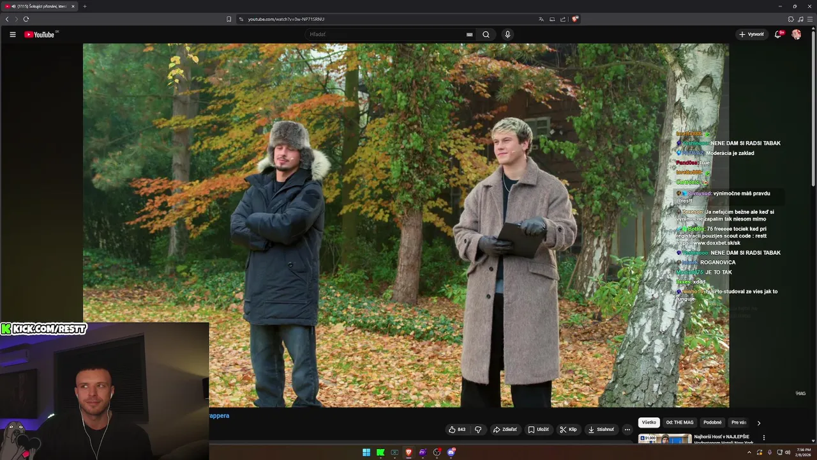817x460 pixels.
Task: Select the Pre vás filter chip
Action: tap(738, 422)
